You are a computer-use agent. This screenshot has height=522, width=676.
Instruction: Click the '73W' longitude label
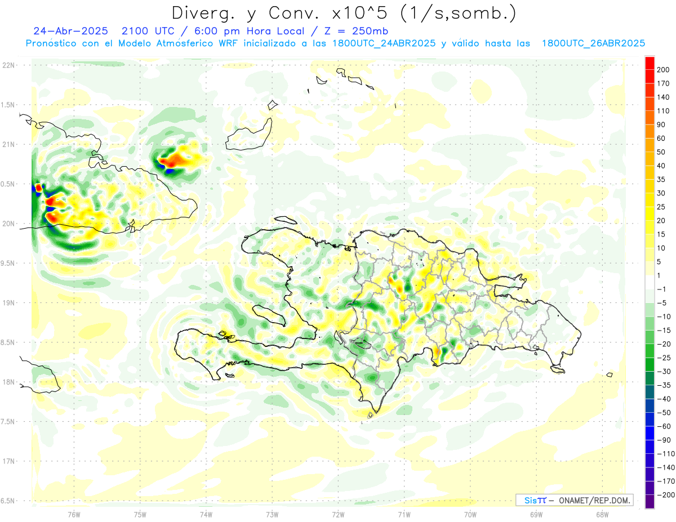272,514
